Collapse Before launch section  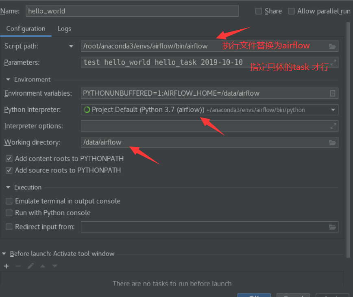(4, 253)
